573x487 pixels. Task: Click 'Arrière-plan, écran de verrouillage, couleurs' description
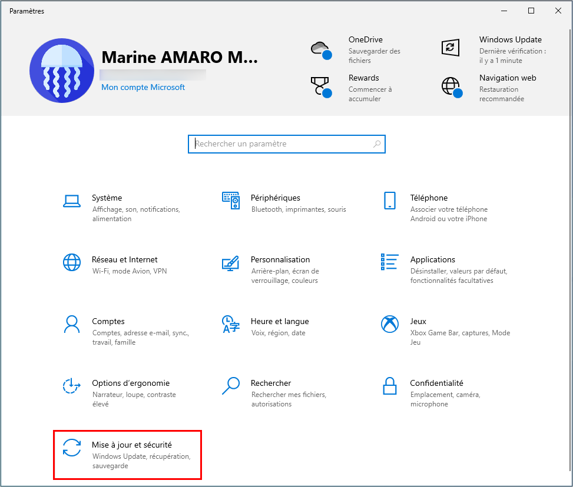click(285, 276)
